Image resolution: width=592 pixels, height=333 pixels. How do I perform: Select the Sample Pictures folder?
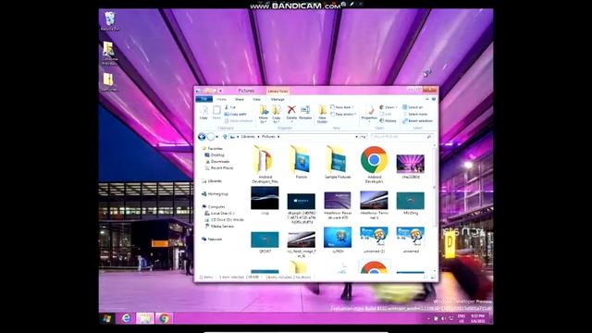pos(338,163)
